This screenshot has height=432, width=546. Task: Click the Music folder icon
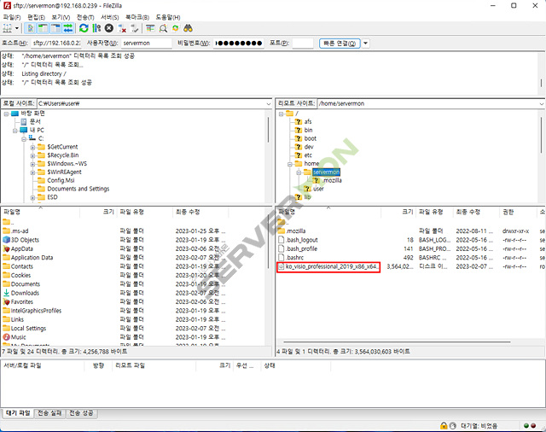pos(6,337)
